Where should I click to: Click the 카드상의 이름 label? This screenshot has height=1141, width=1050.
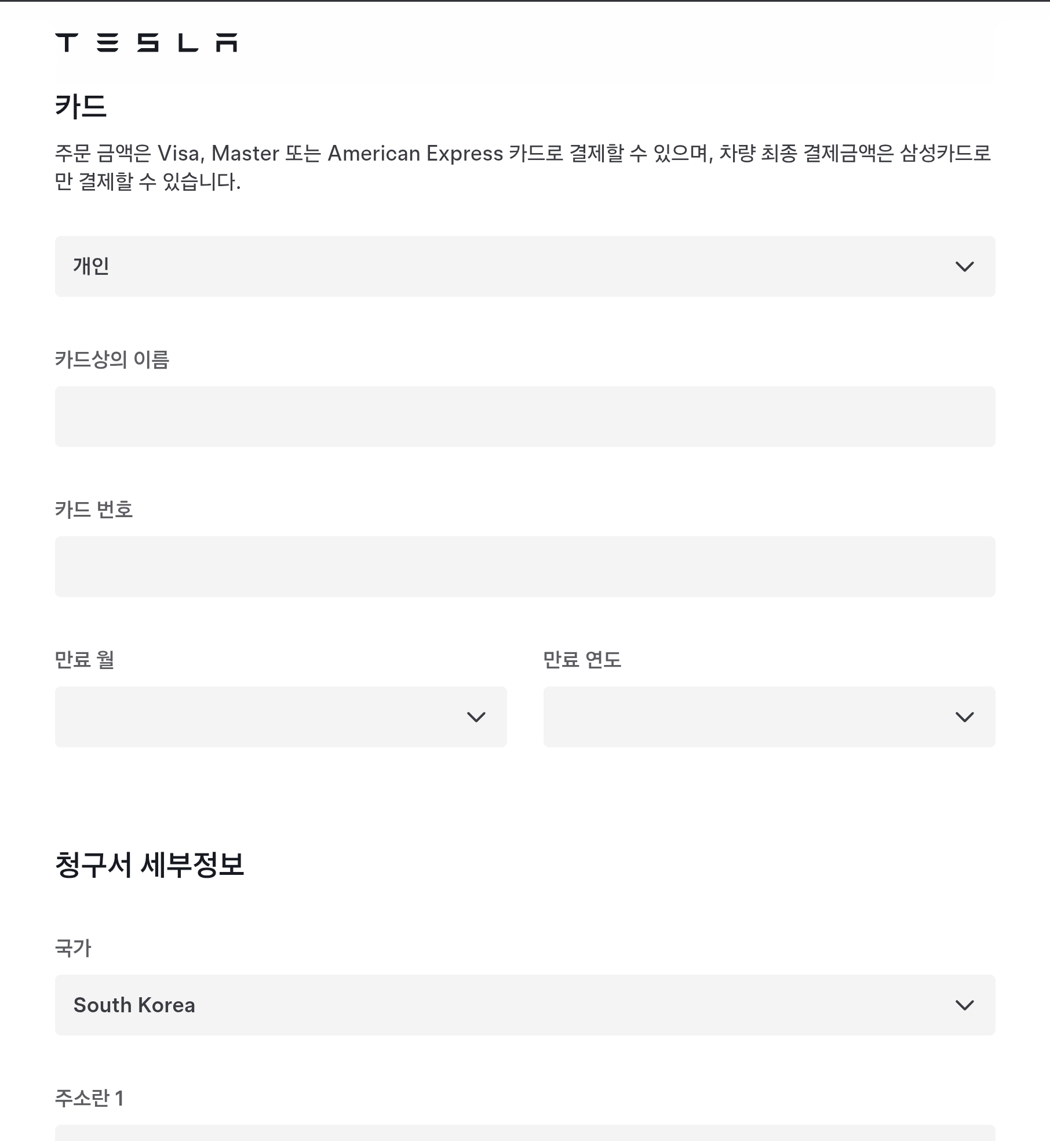coord(112,359)
